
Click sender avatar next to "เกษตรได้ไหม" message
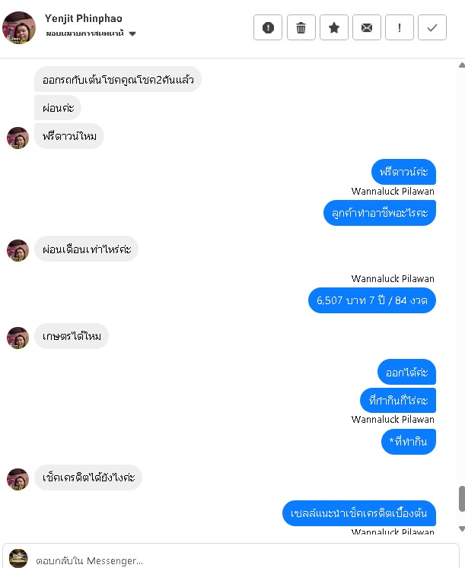point(18,338)
